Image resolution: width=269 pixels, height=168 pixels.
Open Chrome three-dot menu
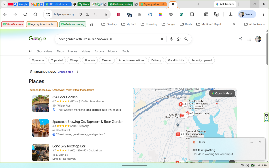[x=263, y=14]
